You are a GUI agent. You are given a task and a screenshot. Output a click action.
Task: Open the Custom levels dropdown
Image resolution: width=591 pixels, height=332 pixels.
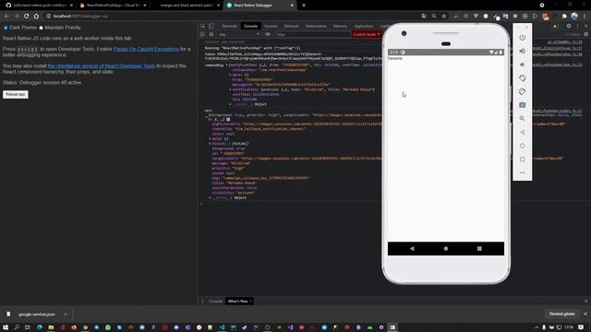tap(367, 34)
